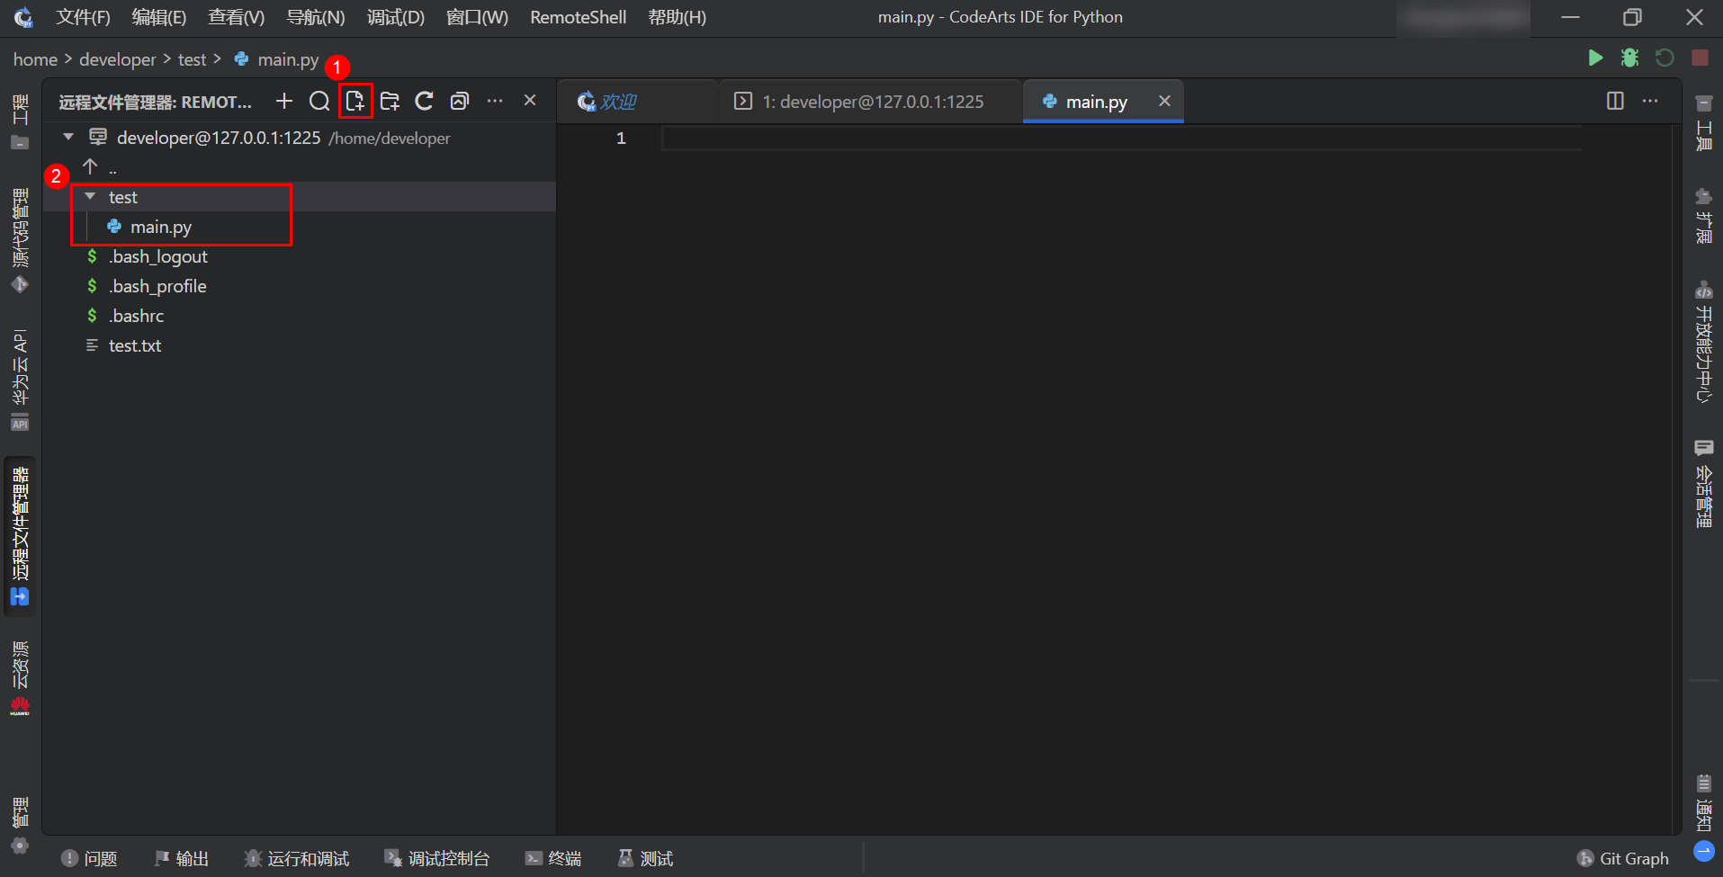Split the editor with the split icon
The width and height of the screenshot is (1723, 877).
(1615, 101)
